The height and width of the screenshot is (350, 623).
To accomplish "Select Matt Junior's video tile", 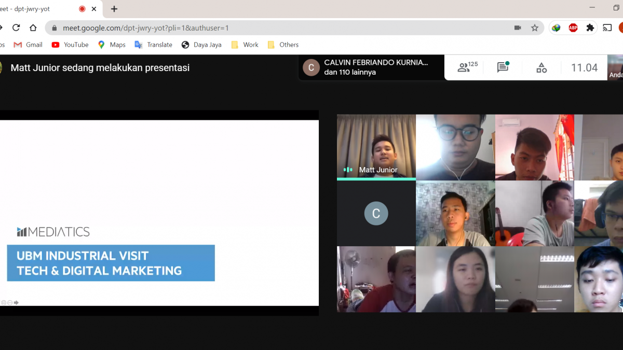I will click(x=376, y=147).
